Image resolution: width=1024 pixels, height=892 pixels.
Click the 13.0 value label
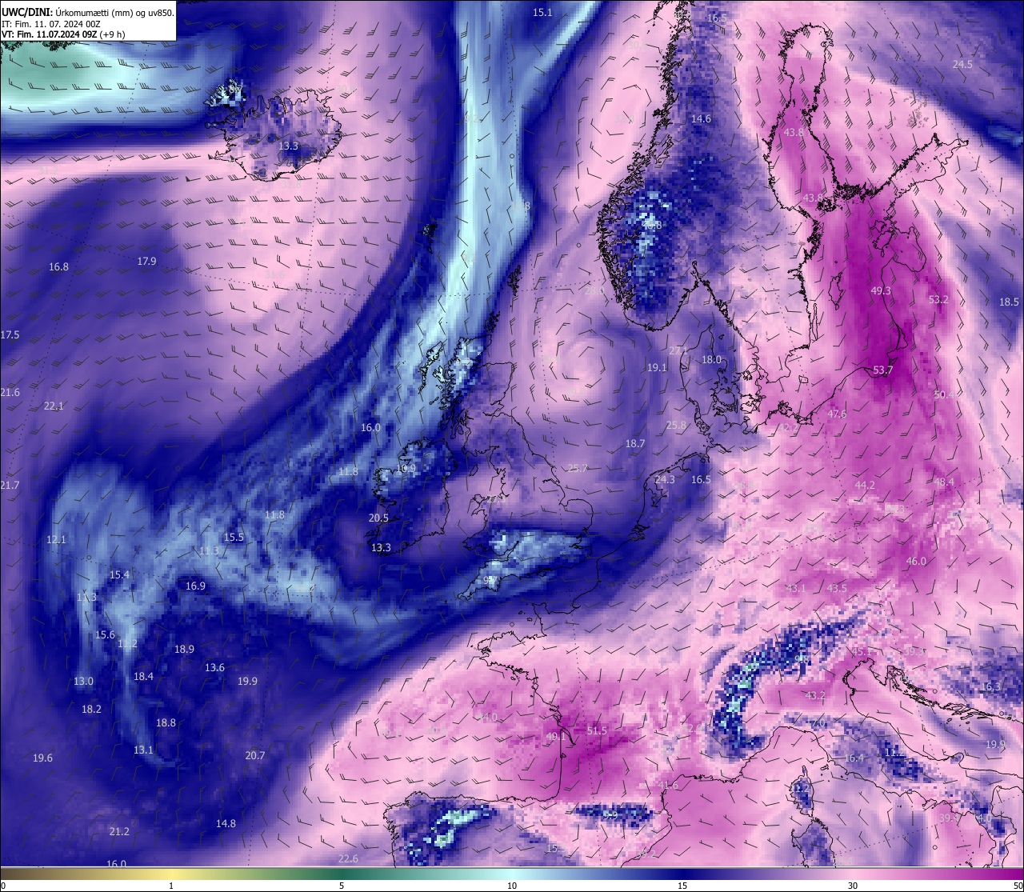point(83,681)
